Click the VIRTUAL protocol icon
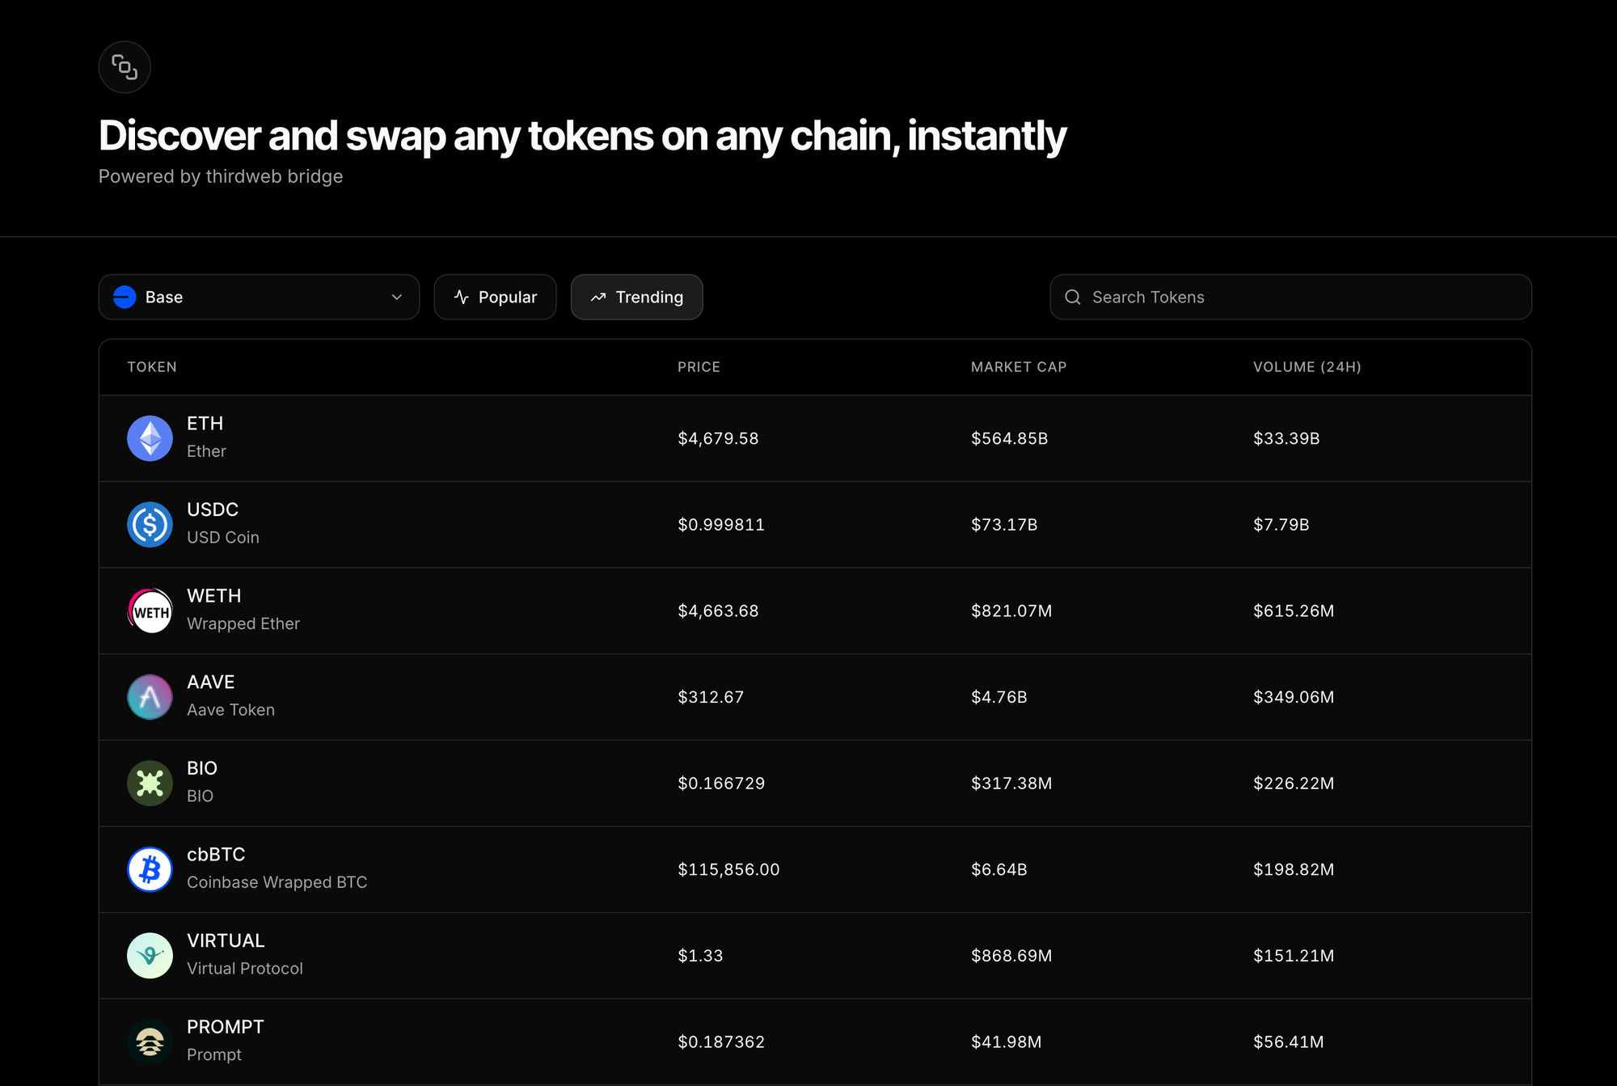Screen dimensions: 1617x1086 150,956
